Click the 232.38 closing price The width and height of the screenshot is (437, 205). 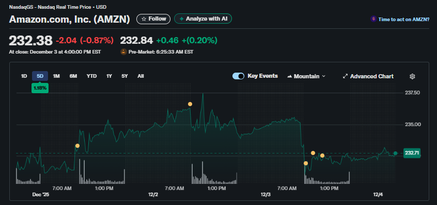[x=30, y=41]
